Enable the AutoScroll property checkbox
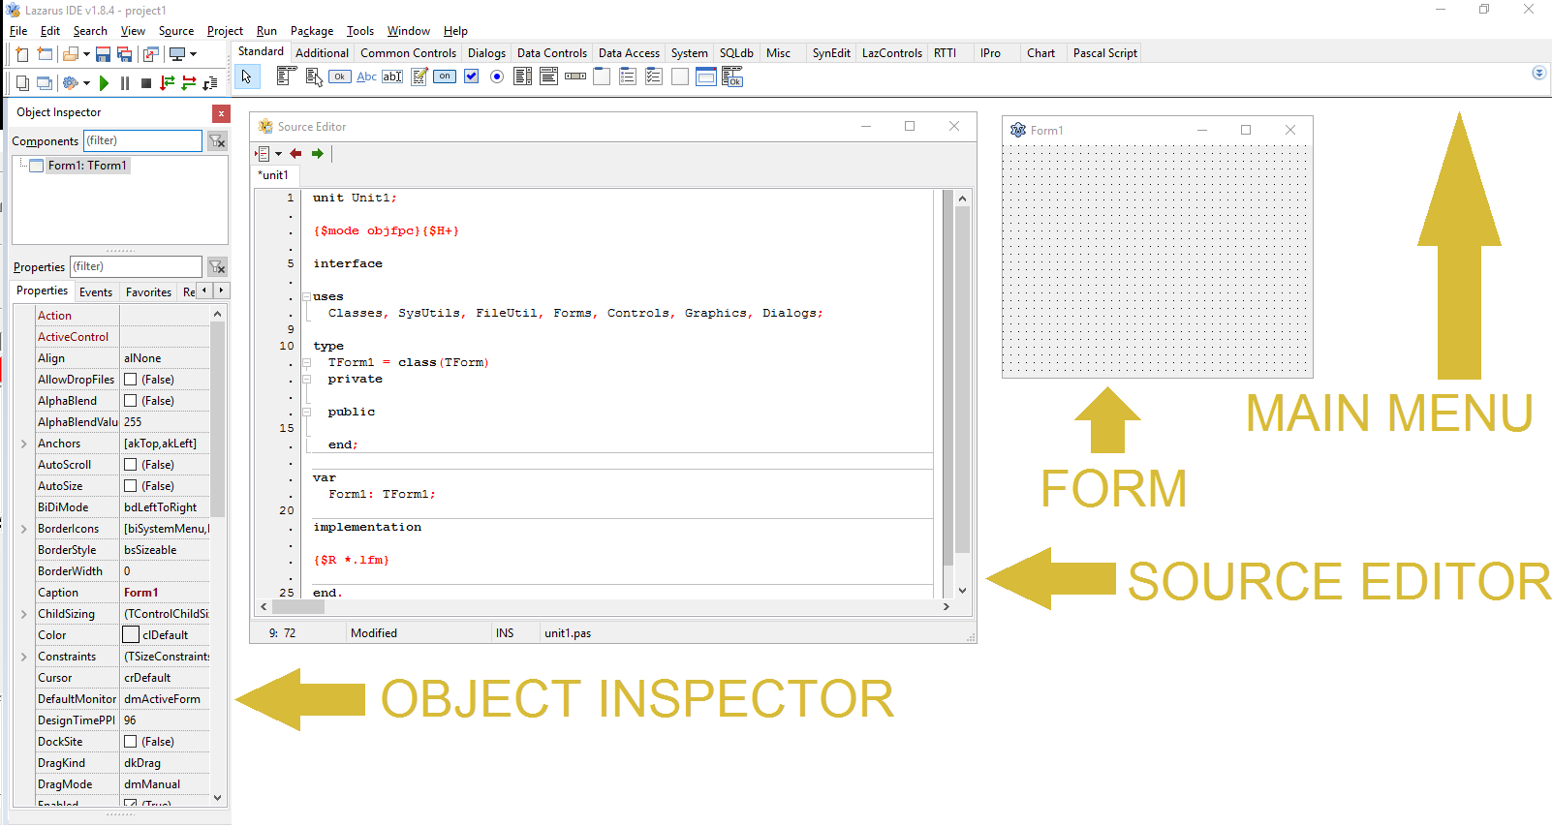Screen dimensions: 1552x827 [x=131, y=465]
